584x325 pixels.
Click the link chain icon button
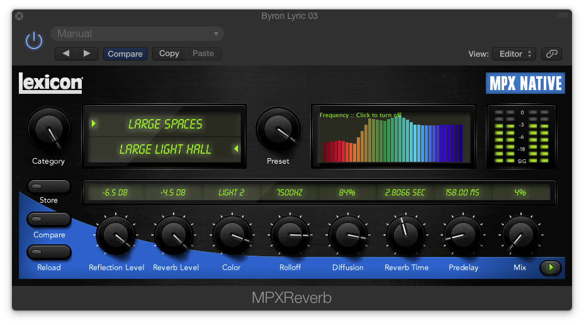pyautogui.click(x=552, y=54)
